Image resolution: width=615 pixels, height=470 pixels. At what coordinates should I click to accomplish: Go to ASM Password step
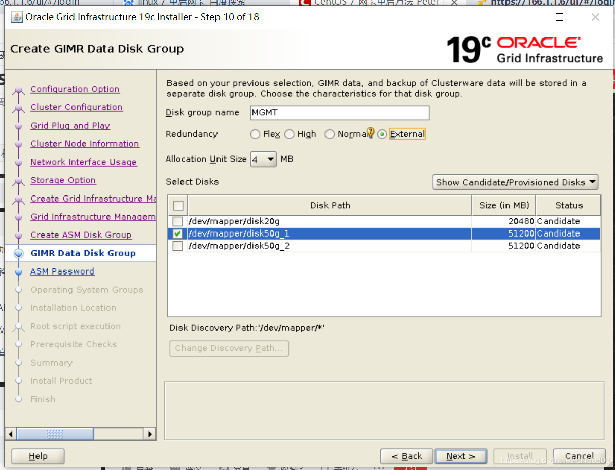click(62, 271)
